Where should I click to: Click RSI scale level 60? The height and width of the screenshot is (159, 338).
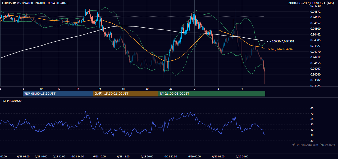(x=312, y=119)
